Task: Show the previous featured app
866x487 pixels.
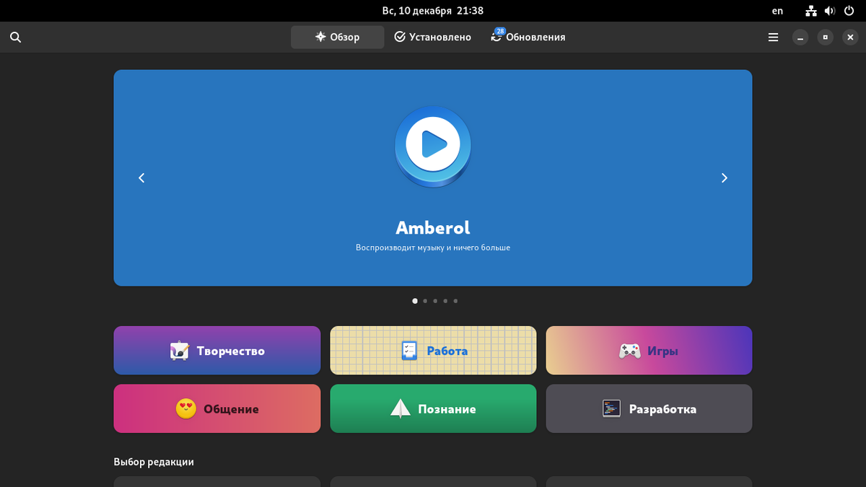Action: tap(141, 177)
